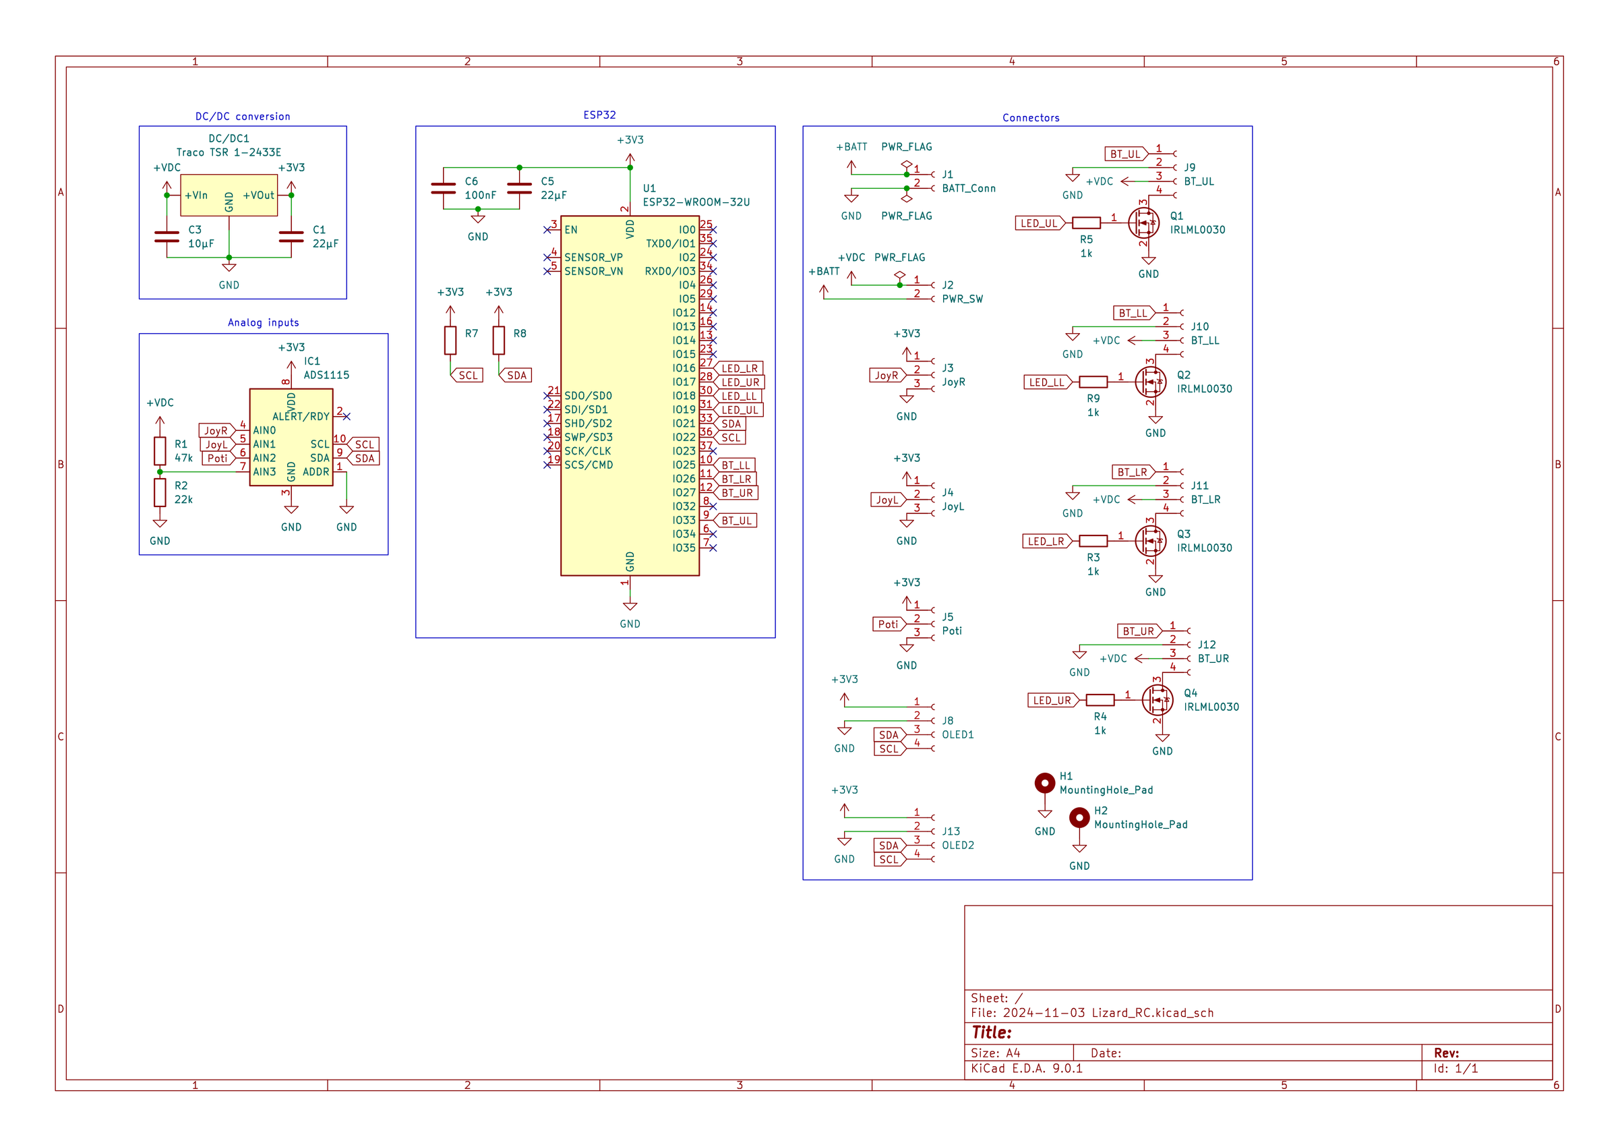Click the BT_UL label at connector J9
The width and height of the screenshot is (1618, 1145).
1126,154
